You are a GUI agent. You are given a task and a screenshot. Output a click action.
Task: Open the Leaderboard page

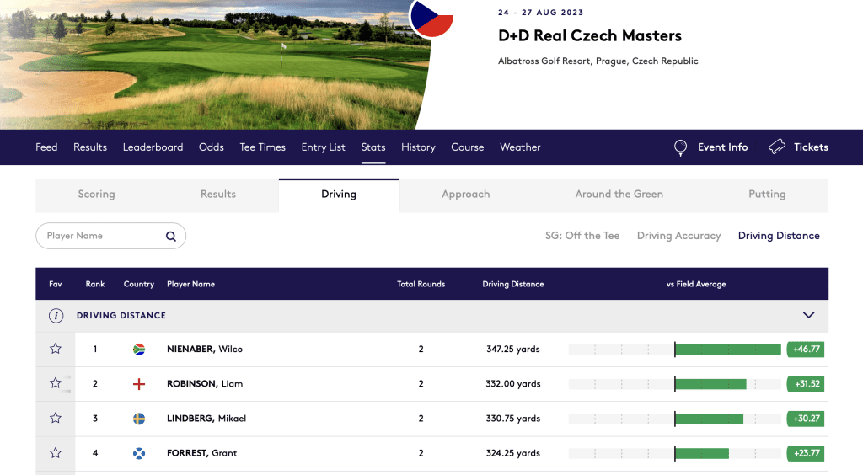point(153,147)
